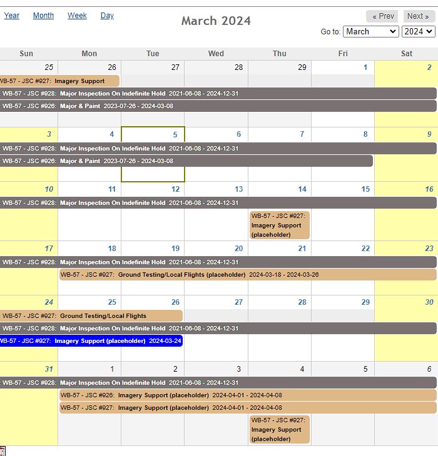The width and height of the screenshot is (438, 456).
Task: Select day 11 in the calendar
Action: (x=112, y=189)
